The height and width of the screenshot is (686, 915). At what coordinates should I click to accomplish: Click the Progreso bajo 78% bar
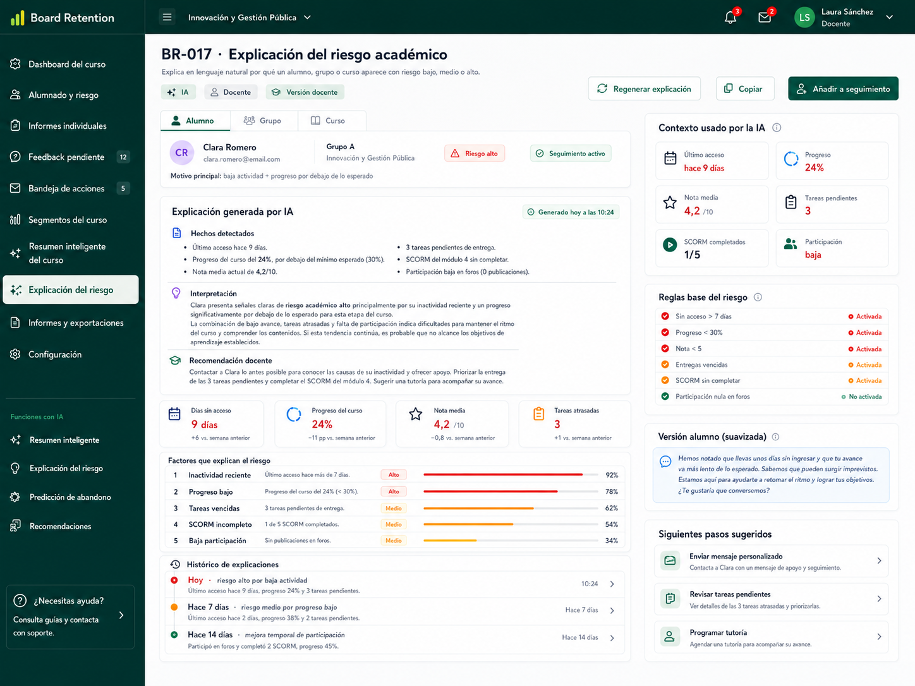(511, 491)
